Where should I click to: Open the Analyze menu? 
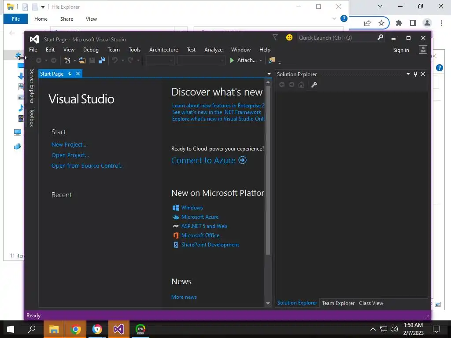pyautogui.click(x=214, y=50)
